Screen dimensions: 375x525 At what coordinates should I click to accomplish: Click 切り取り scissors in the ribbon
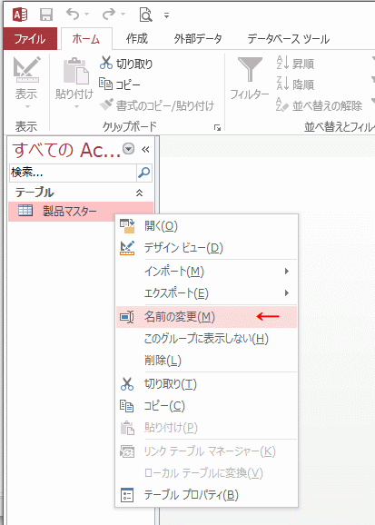126,64
